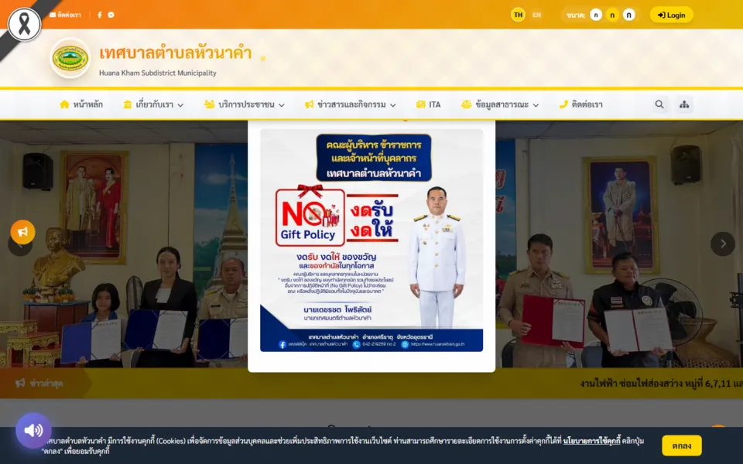Screen dimensions: 743x464
Task: Click the black mourning ribbon icon
Action: coord(24,24)
